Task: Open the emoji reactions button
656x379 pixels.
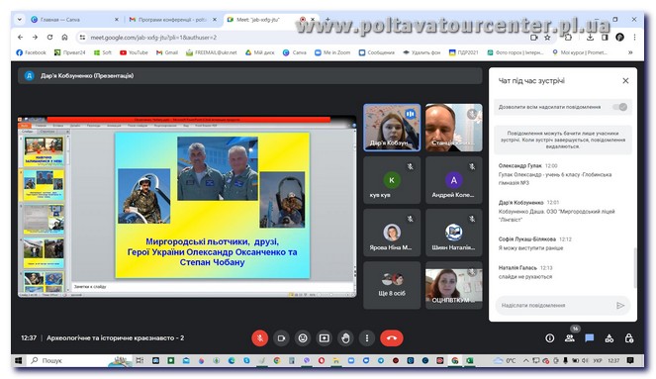Action: [x=303, y=338]
